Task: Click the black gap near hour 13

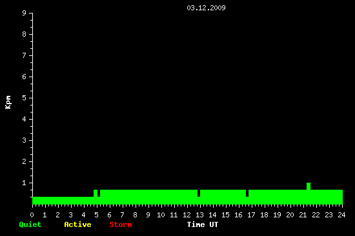Action: click(x=199, y=193)
